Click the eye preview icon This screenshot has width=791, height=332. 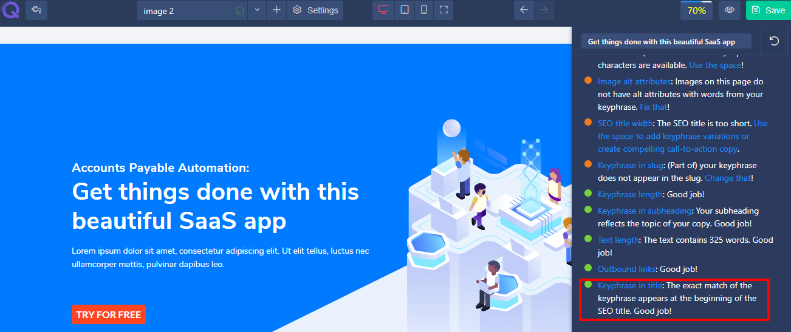(x=730, y=10)
